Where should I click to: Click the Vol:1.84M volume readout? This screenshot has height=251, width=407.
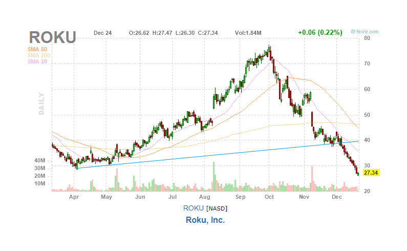pyautogui.click(x=248, y=33)
